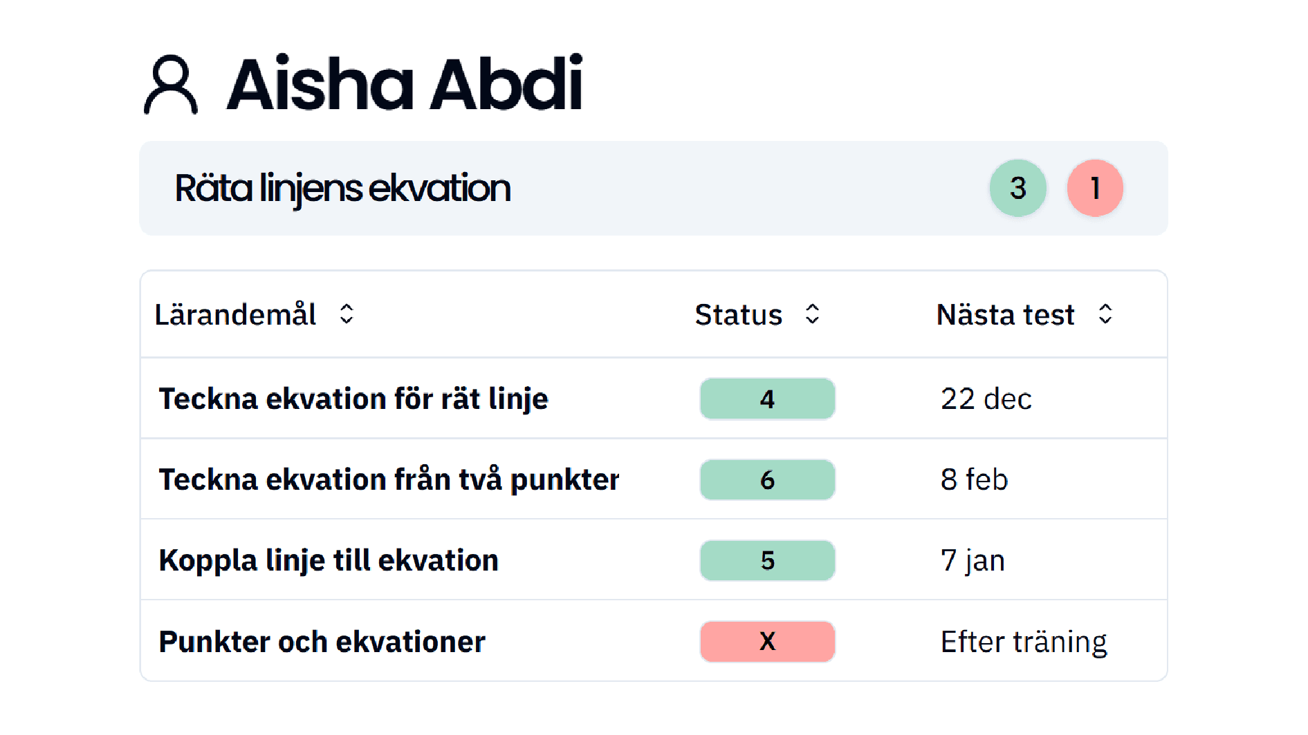Select the red X status badge
1308x735 pixels.
coord(767,641)
